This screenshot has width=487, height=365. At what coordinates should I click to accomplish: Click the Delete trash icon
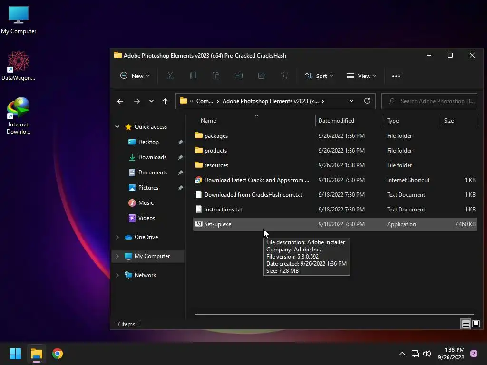(x=284, y=76)
